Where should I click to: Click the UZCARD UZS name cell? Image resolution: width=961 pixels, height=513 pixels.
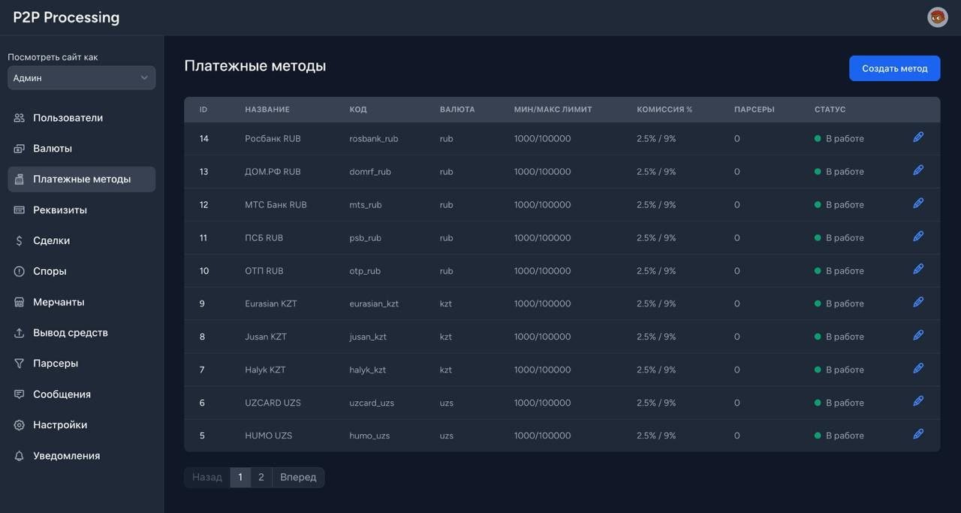(273, 403)
